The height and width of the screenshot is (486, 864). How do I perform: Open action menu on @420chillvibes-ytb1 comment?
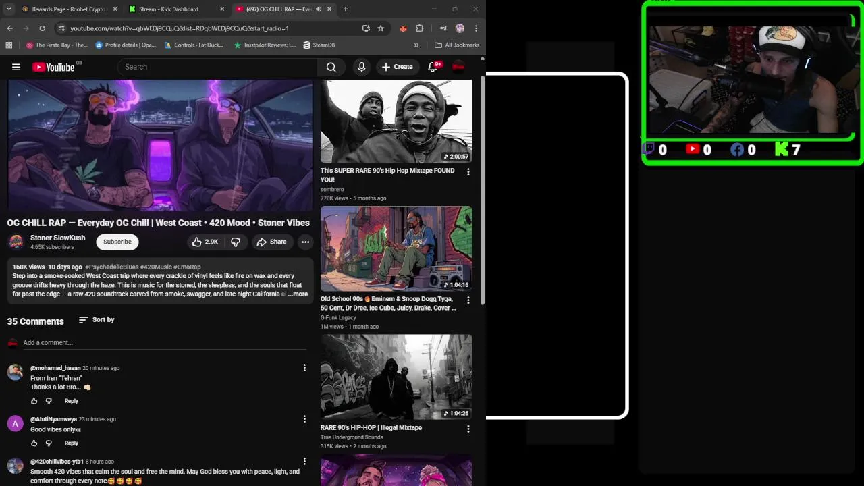[x=304, y=462]
